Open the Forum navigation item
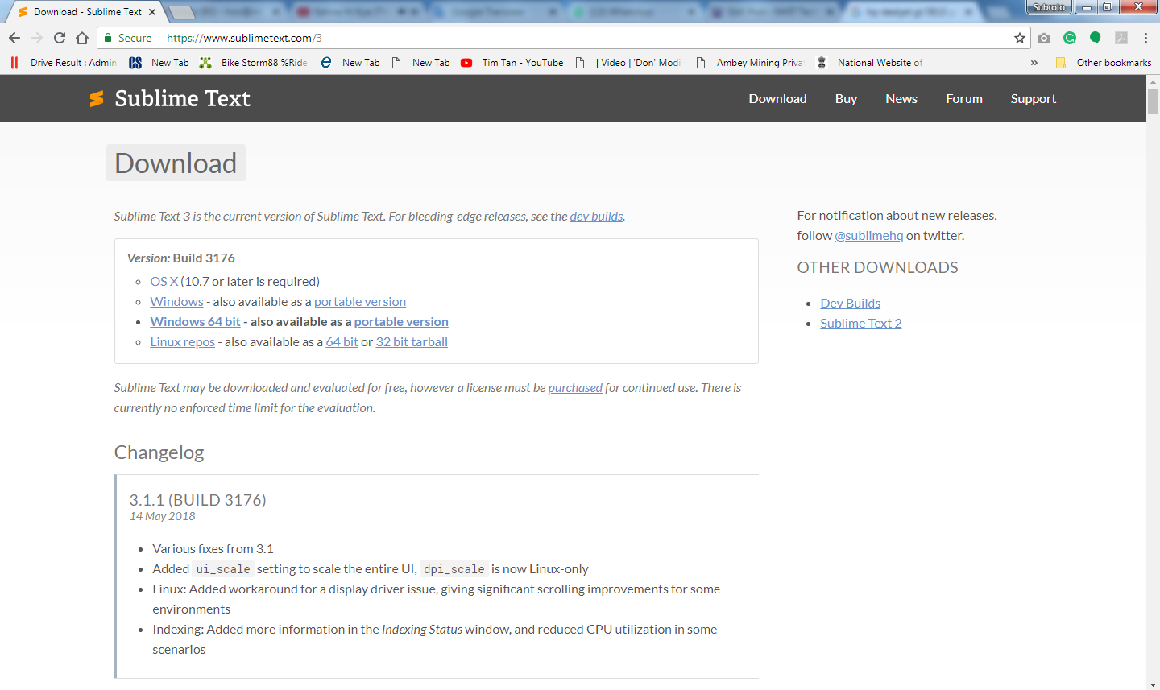The height and width of the screenshot is (690, 1160). click(963, 98)
